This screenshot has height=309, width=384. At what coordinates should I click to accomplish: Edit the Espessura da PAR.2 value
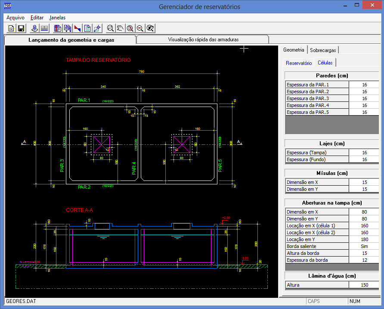[x=364, y=92]
